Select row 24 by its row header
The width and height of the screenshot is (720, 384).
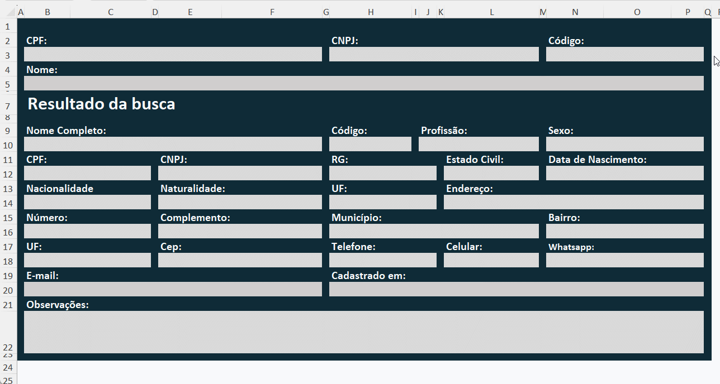[x=8, y=367]
